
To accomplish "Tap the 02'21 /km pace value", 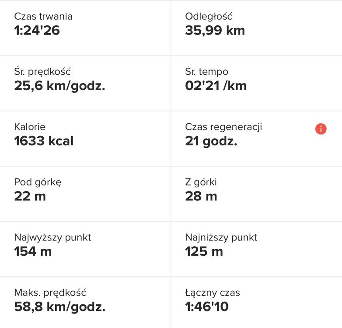I will pos(216,86).
